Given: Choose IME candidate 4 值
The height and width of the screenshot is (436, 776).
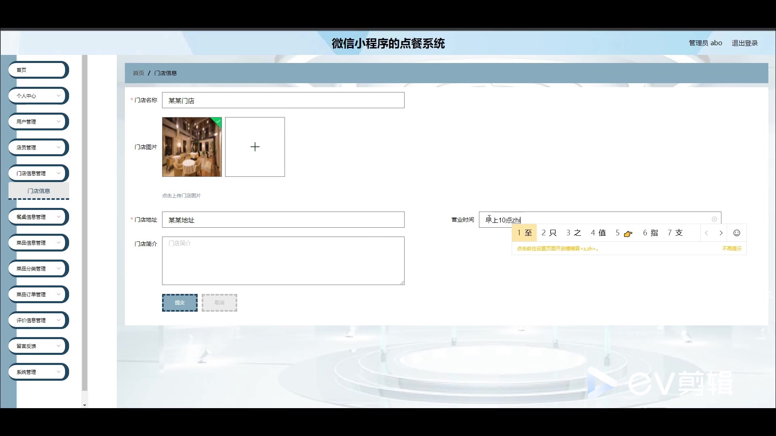Looking at the screenshot, I should click(x=598, y=233).
